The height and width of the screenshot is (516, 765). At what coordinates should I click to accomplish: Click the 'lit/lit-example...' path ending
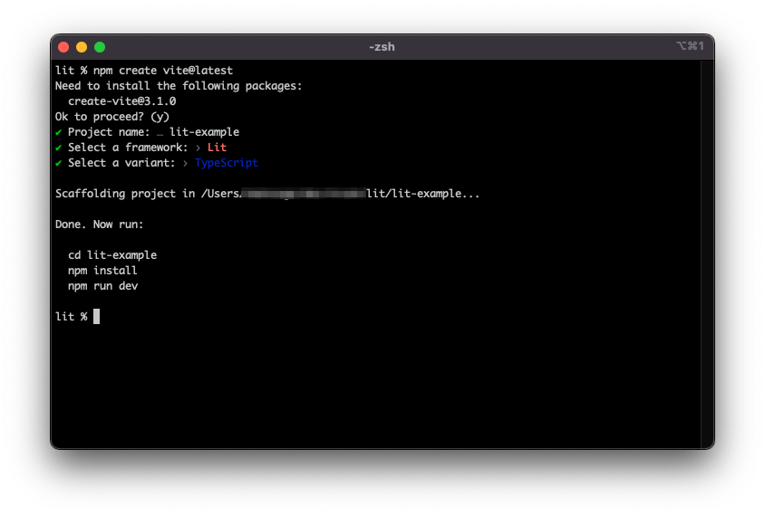(423, 194)
